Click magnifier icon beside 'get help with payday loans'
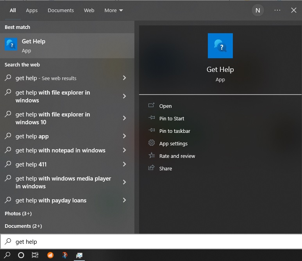 click(x=8, y=200)
